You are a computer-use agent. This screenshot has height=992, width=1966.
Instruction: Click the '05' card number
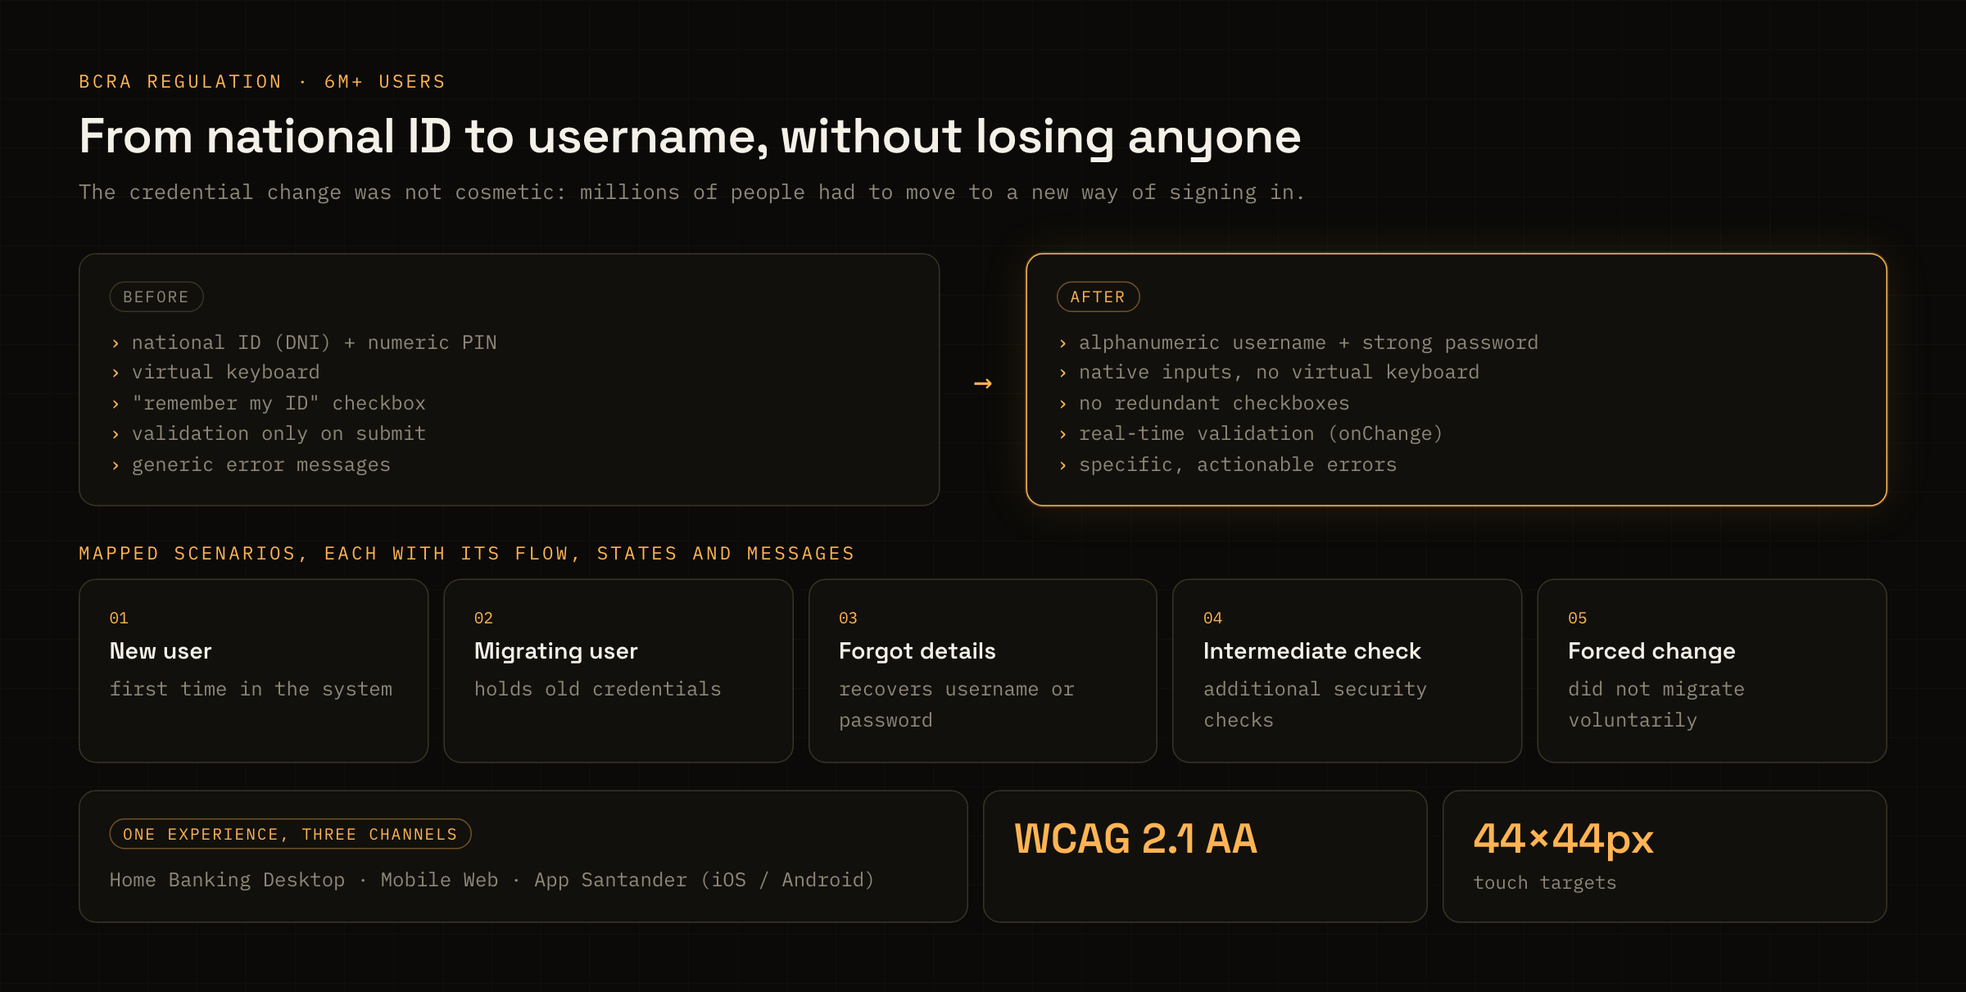click(1578, 618)
